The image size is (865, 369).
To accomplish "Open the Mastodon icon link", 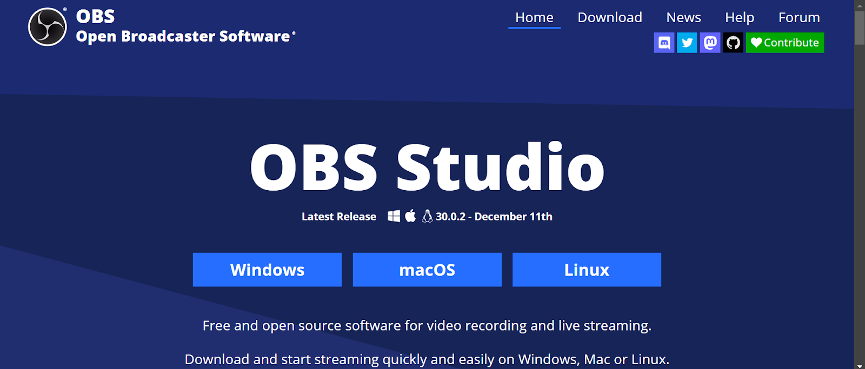I will click(710, 43).
